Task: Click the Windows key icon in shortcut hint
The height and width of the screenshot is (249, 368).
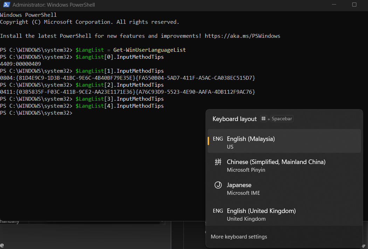Action: 263,119
